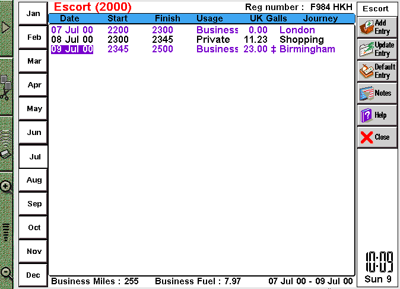Select the Oct month tab

(33, 227)
